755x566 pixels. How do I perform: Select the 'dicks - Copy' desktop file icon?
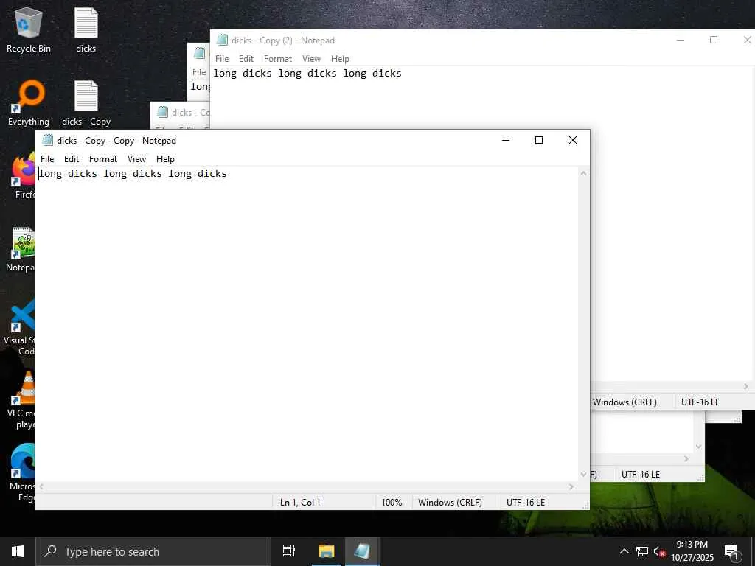tap(86, 103)
